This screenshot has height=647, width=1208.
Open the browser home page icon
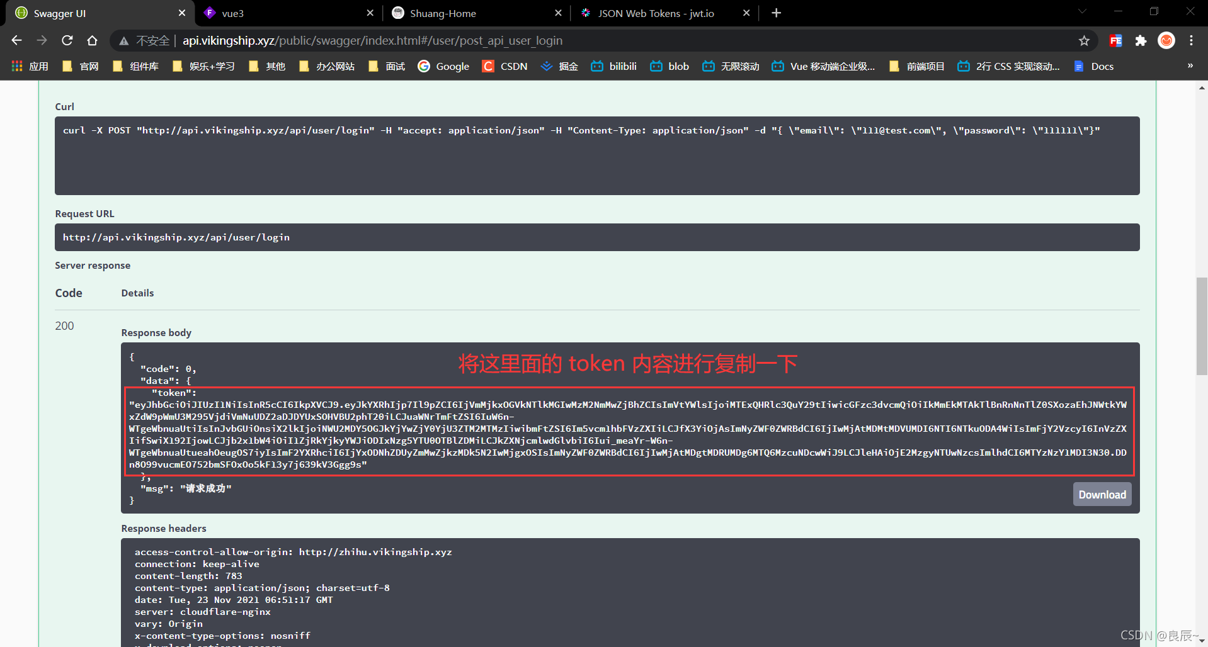93,40
